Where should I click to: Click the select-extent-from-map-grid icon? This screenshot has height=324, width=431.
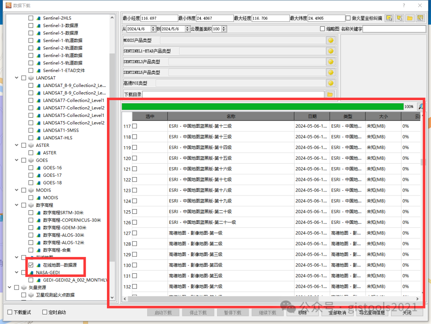420,18
